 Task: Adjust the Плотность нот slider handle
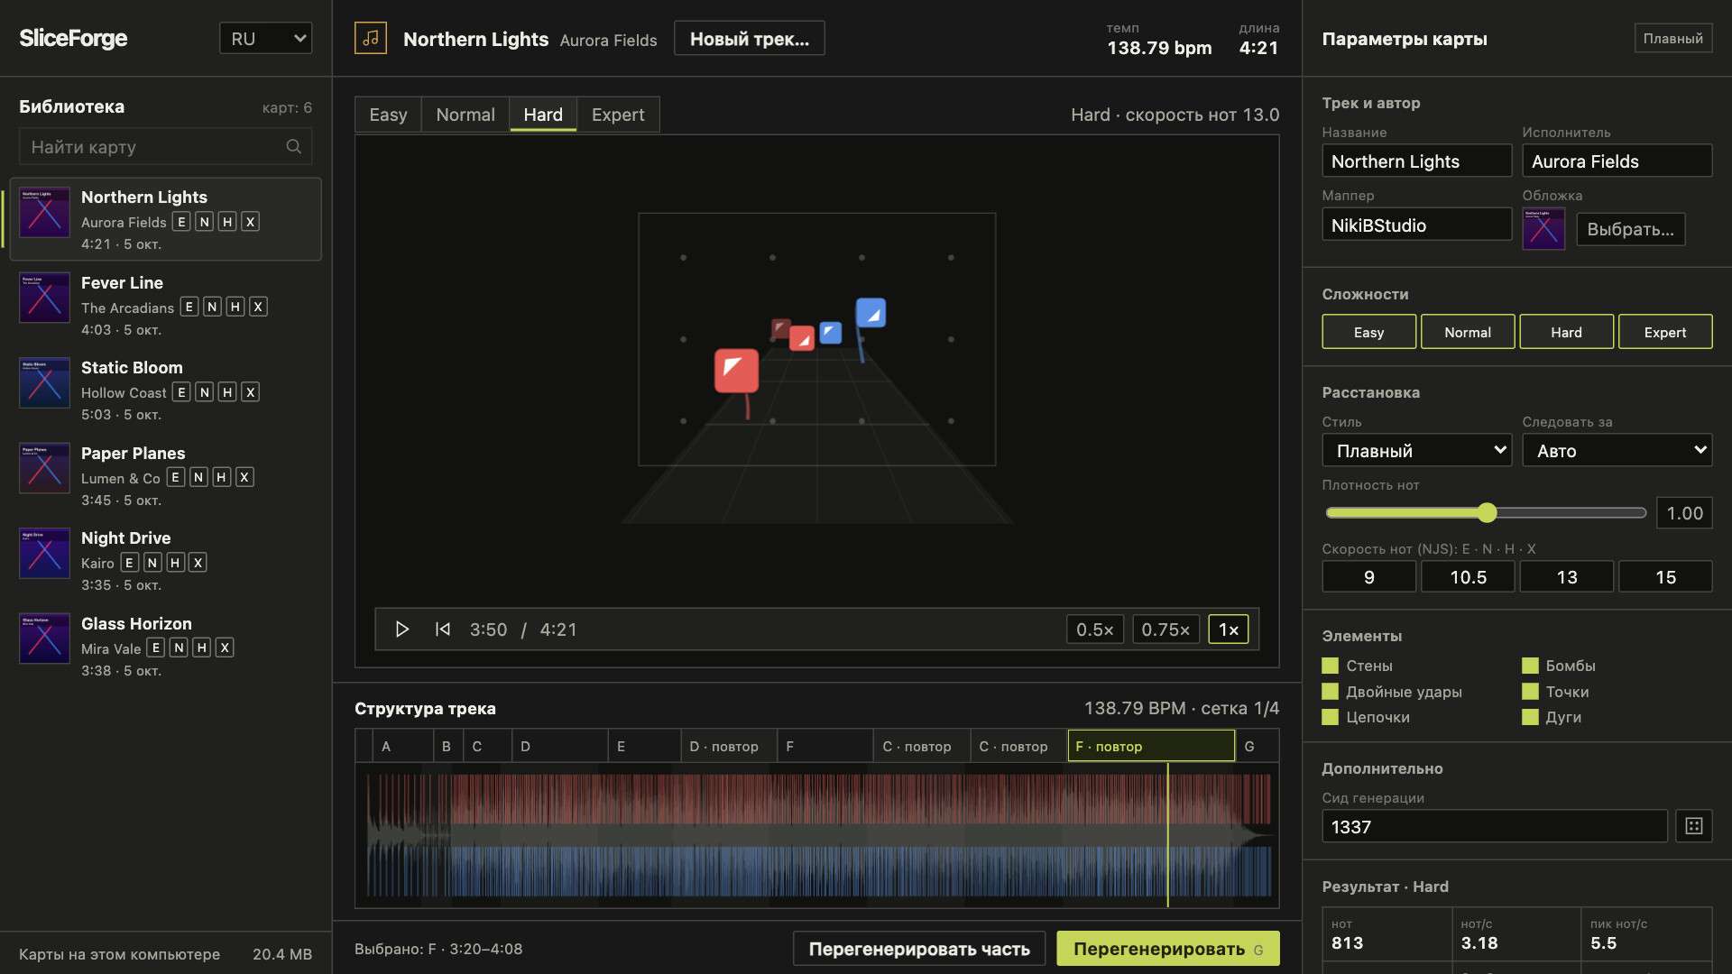pos(1487,513)
